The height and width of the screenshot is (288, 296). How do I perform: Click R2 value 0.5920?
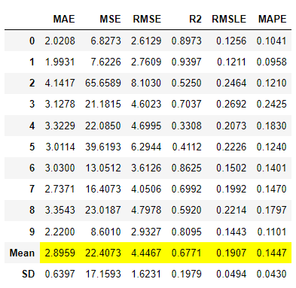pyautogui.click(x=186, y=210)
